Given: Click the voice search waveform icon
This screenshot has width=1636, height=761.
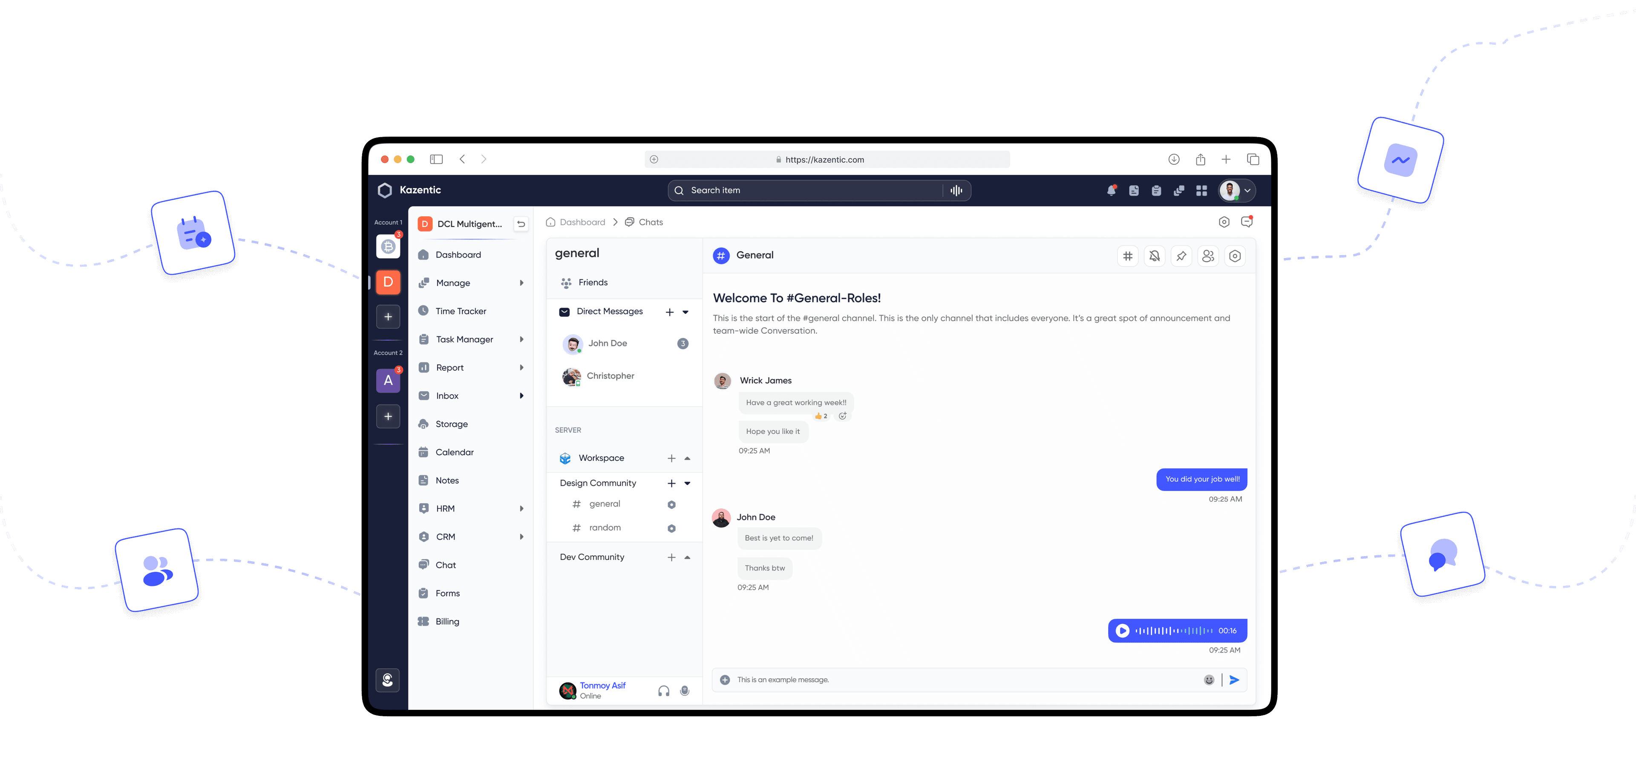Looking at the screenshot, I should pyautogui.click(x=956, y=190).
